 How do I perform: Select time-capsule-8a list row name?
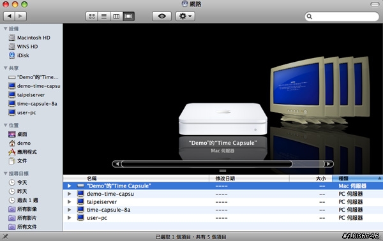coord(109,210)
